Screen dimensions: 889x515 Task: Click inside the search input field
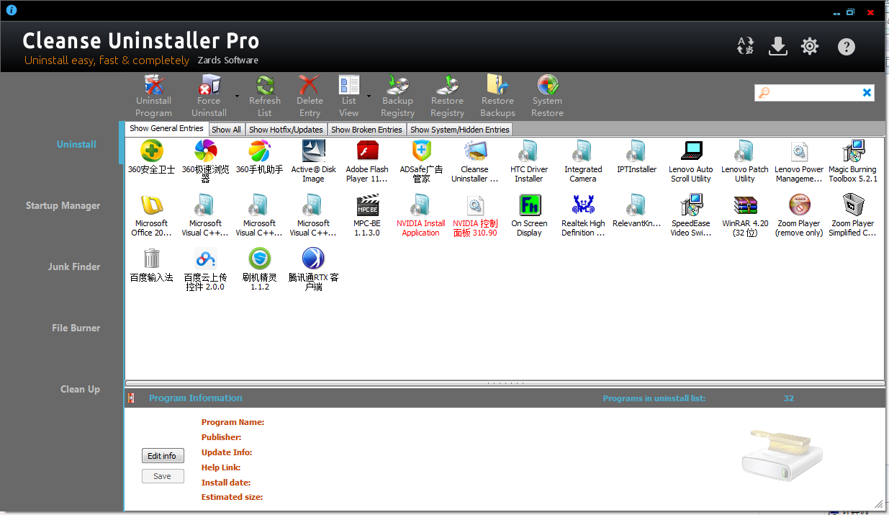click(x=816, y=93)
